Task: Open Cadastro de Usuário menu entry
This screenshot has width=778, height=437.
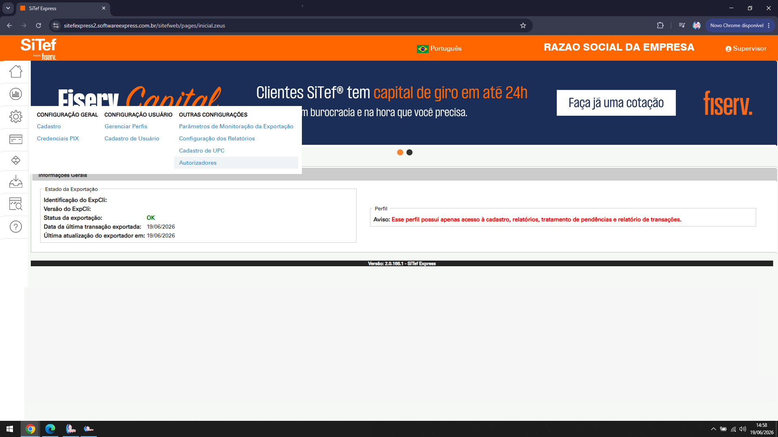Action: [132, 138]
